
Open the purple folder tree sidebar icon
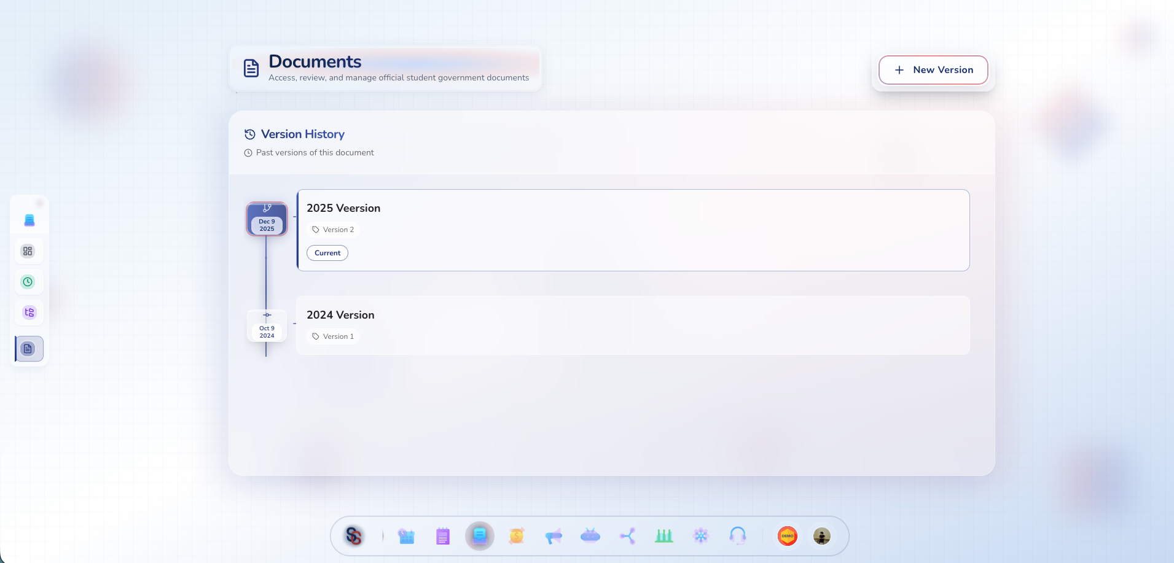(29, 313)
